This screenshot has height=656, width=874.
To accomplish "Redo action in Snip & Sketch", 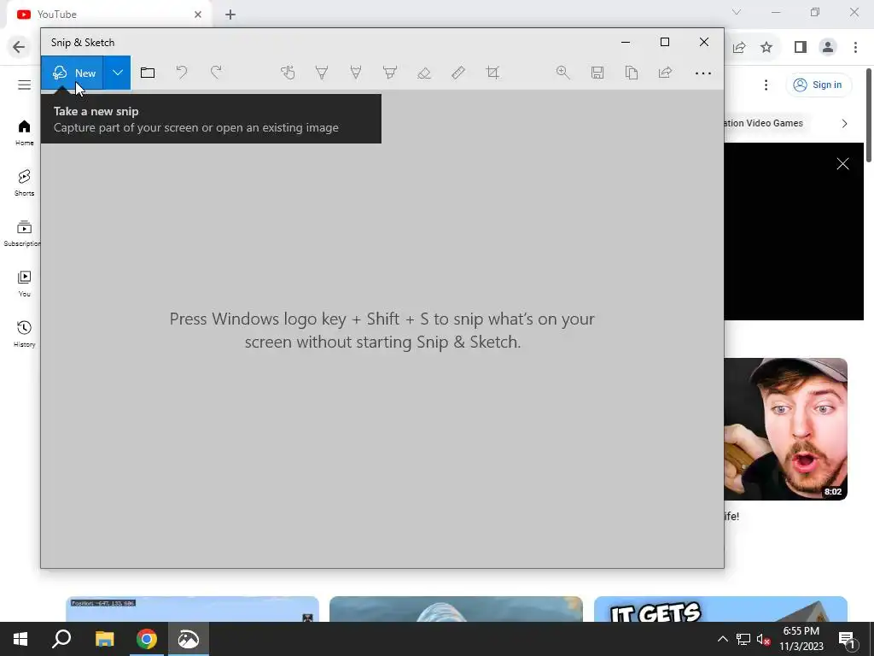I will point(216,73).
